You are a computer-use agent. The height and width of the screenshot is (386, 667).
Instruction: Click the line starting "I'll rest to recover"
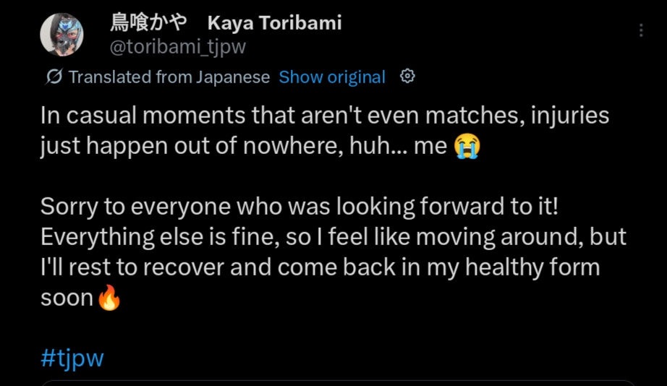[320, 267]
